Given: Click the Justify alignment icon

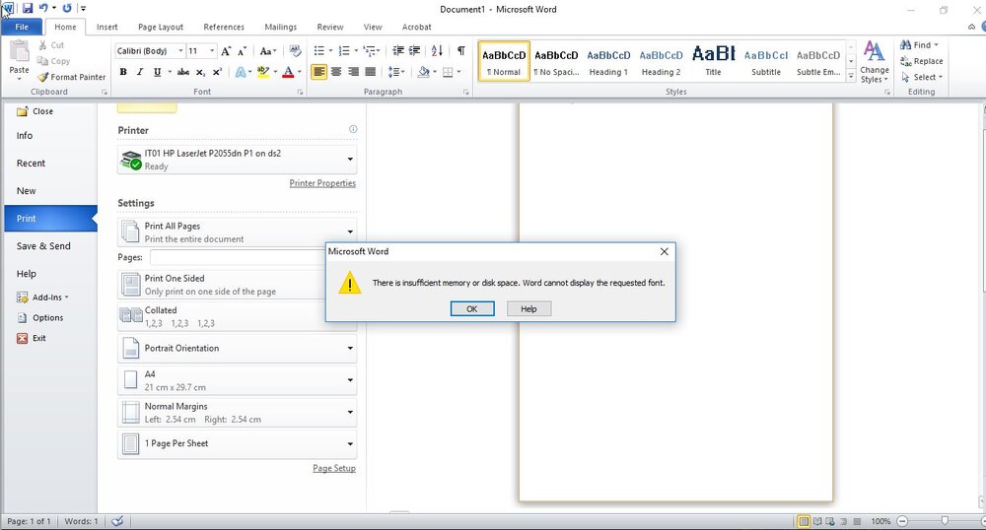Looking at the screenshot, I should coord(371,72).
